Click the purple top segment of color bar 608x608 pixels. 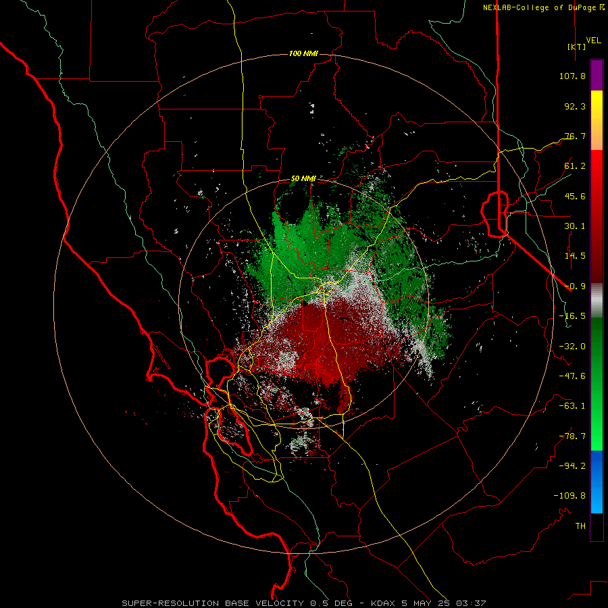(x=597, y=75)
